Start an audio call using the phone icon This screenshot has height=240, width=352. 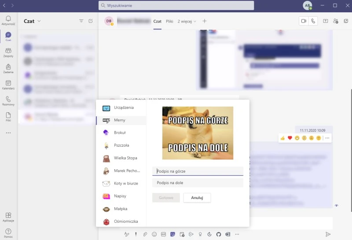(x=313, y=21)
